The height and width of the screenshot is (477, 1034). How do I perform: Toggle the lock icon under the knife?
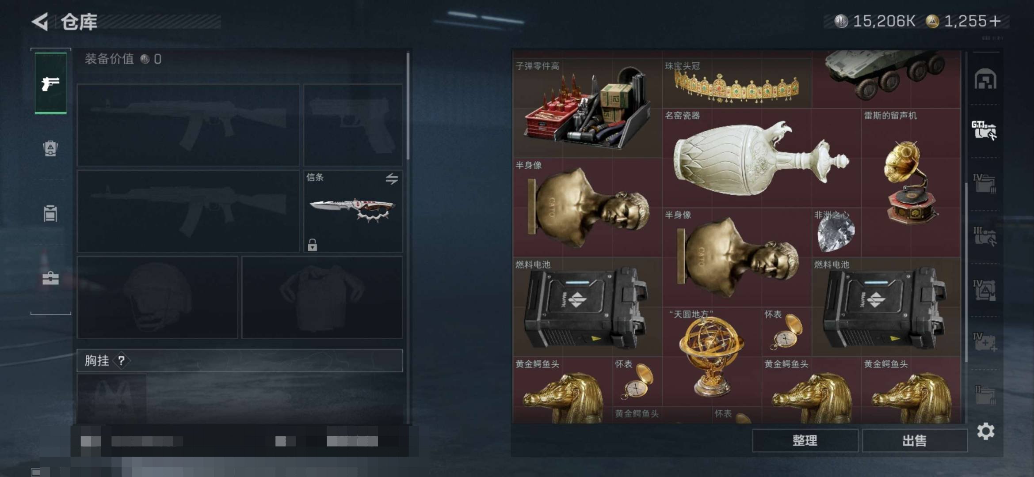click(x=312, y=245)
